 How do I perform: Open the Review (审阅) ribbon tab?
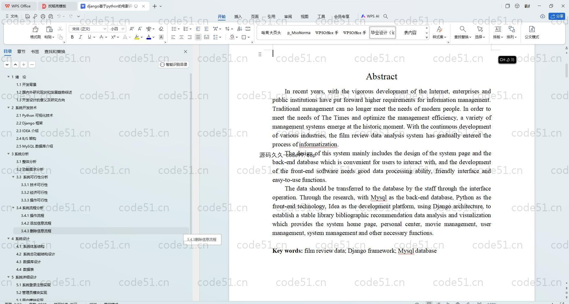click(x=288, y=17)
